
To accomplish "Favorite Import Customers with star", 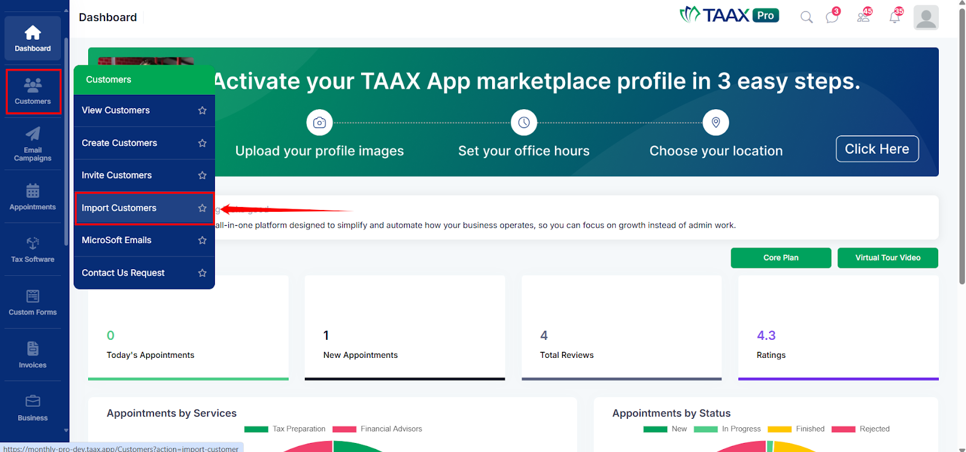I will coord(202,208).
